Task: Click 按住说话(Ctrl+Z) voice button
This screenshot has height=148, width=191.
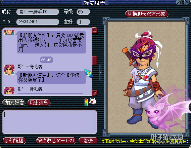Action: point(56,141)
